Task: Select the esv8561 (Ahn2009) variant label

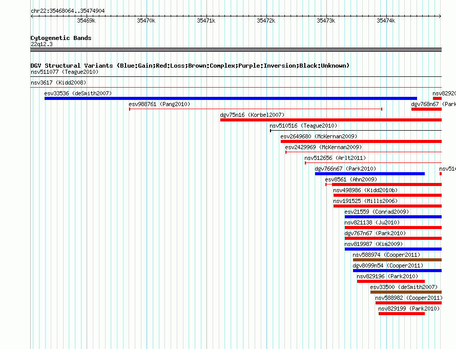Action: click(x=351, y=179)
